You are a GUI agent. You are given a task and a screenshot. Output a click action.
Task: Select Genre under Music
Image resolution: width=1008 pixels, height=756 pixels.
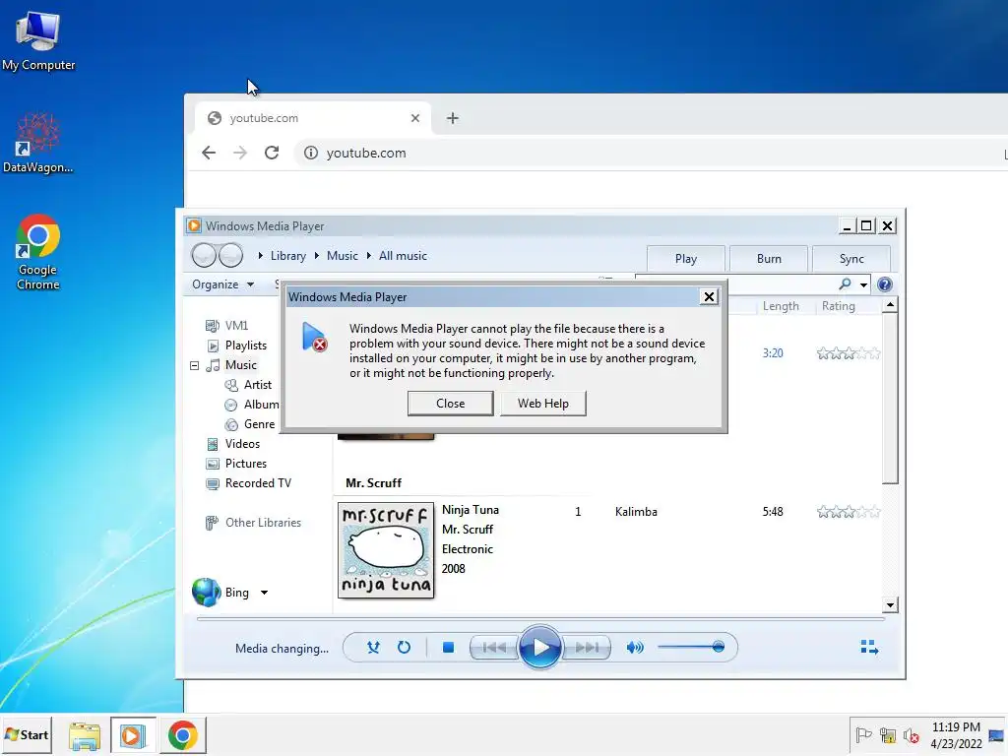coord(259,424)
